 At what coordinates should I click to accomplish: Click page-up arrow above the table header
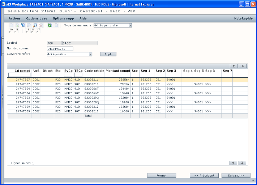[234, 66]
